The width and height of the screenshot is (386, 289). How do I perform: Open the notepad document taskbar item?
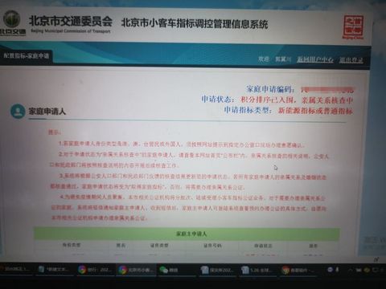(x=55, y=269)
